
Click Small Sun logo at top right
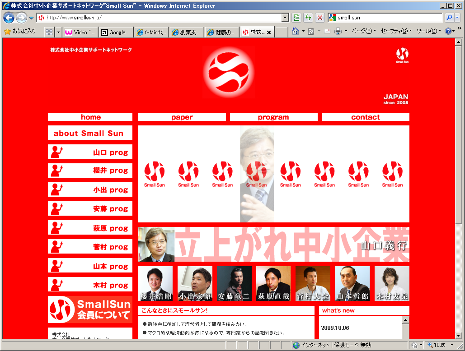coord(402,55)
